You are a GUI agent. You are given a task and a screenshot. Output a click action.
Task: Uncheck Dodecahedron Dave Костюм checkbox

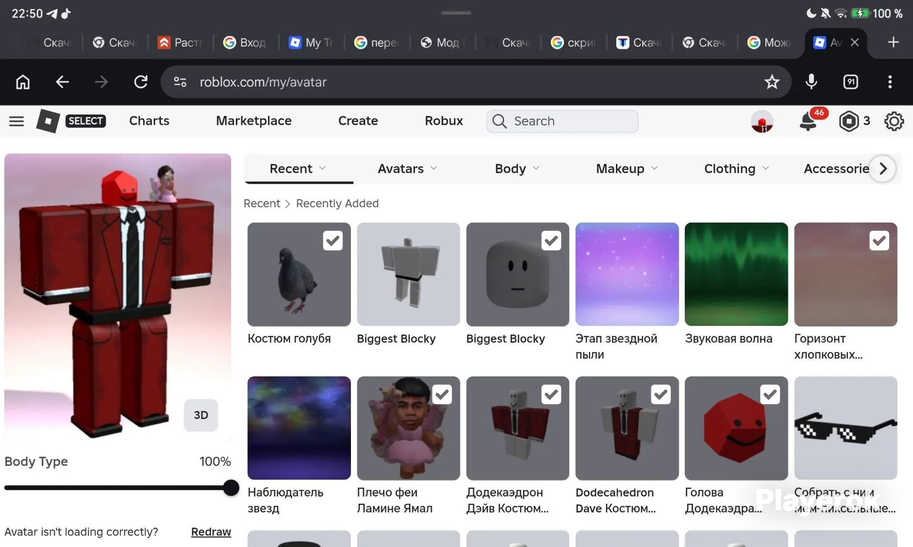pyautogui.click(x=661, y=394)
